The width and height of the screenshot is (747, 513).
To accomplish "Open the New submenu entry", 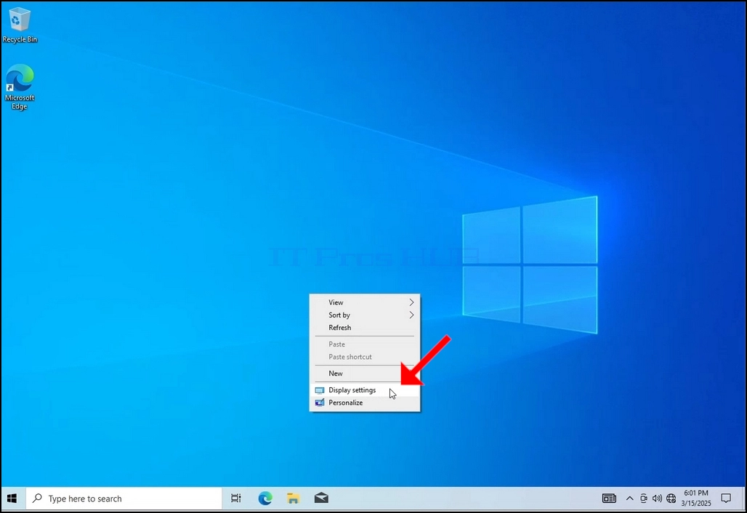I will [365, 373].
